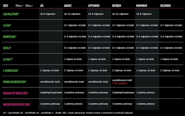The width and height of the screenshot is (185, 116).
Task: Click the Serie A row heading
Action: point(7,48)
